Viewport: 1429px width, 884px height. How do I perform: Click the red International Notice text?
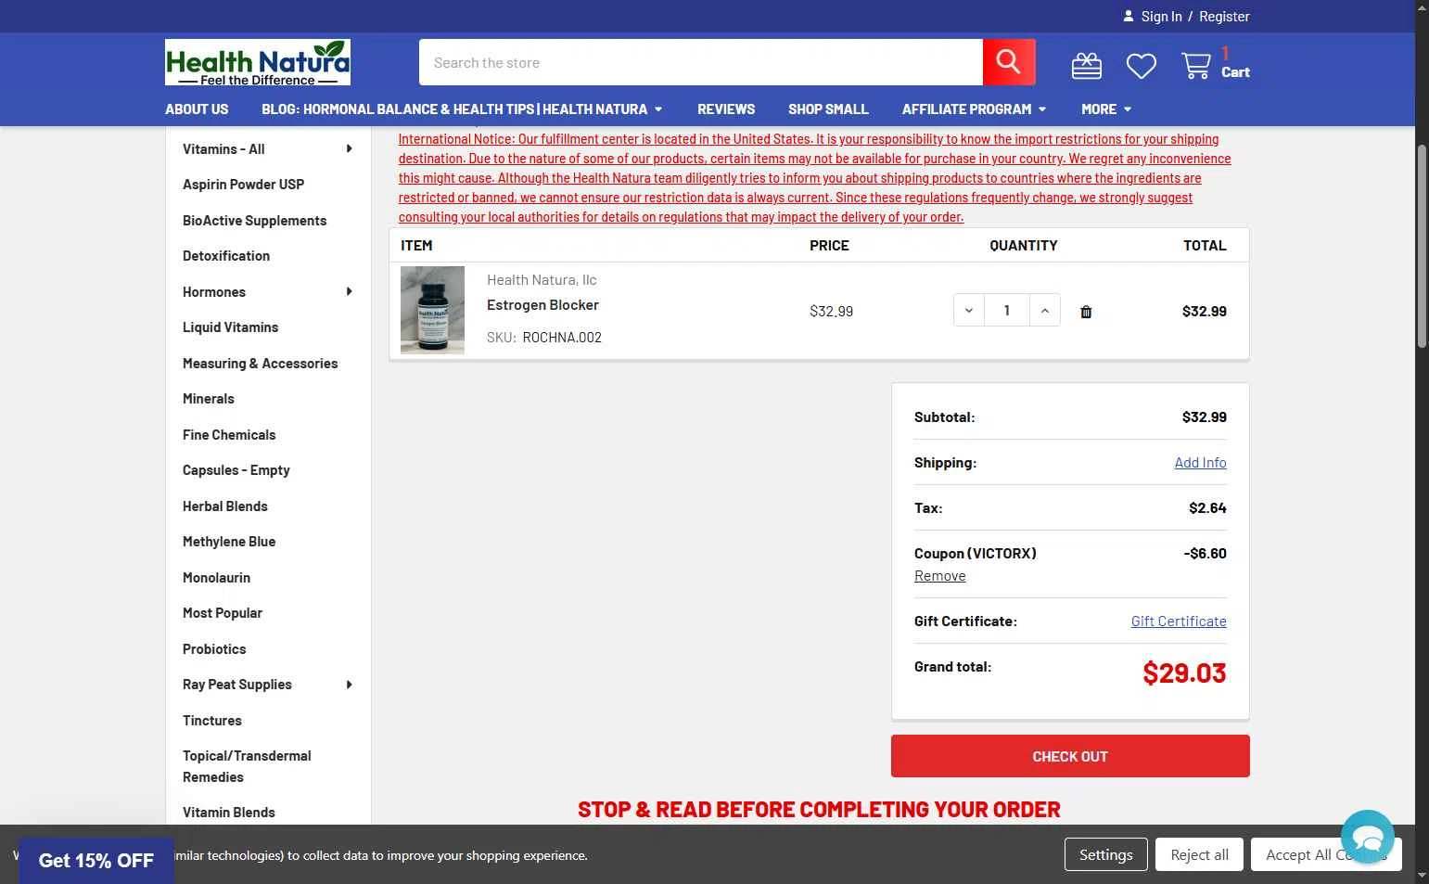[815, 177]
